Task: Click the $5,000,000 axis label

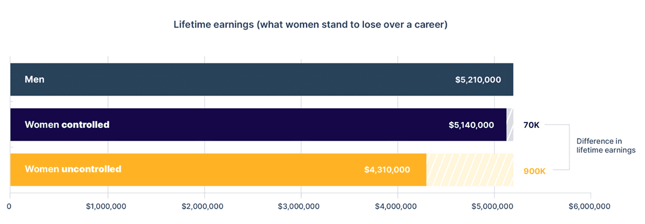Action: tap(494, 206)
